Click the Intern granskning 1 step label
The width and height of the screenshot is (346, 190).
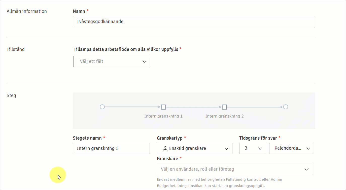163,116
